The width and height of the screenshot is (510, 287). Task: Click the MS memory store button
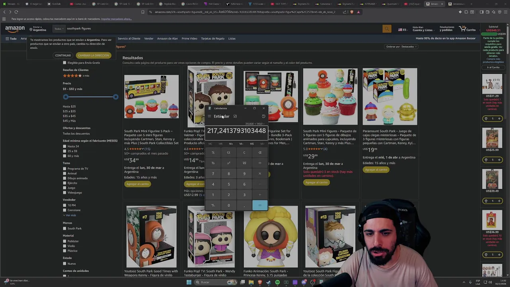(x=252, y=144)
